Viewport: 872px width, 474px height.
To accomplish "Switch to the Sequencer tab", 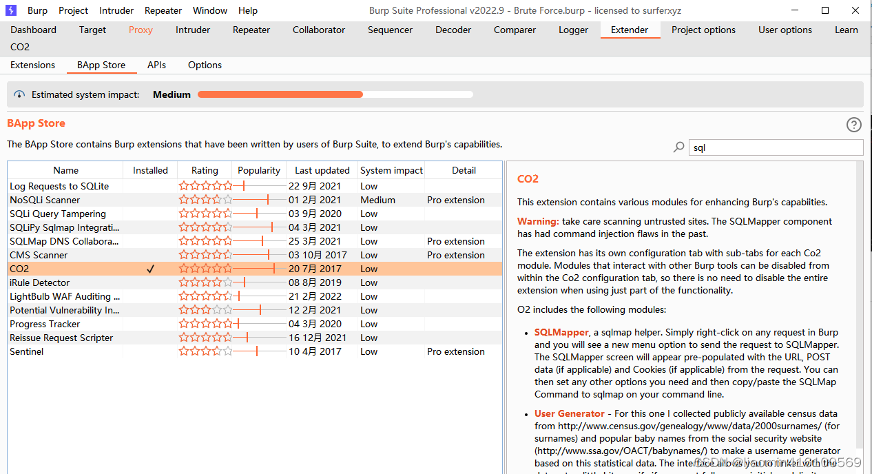I will point(390,30).
